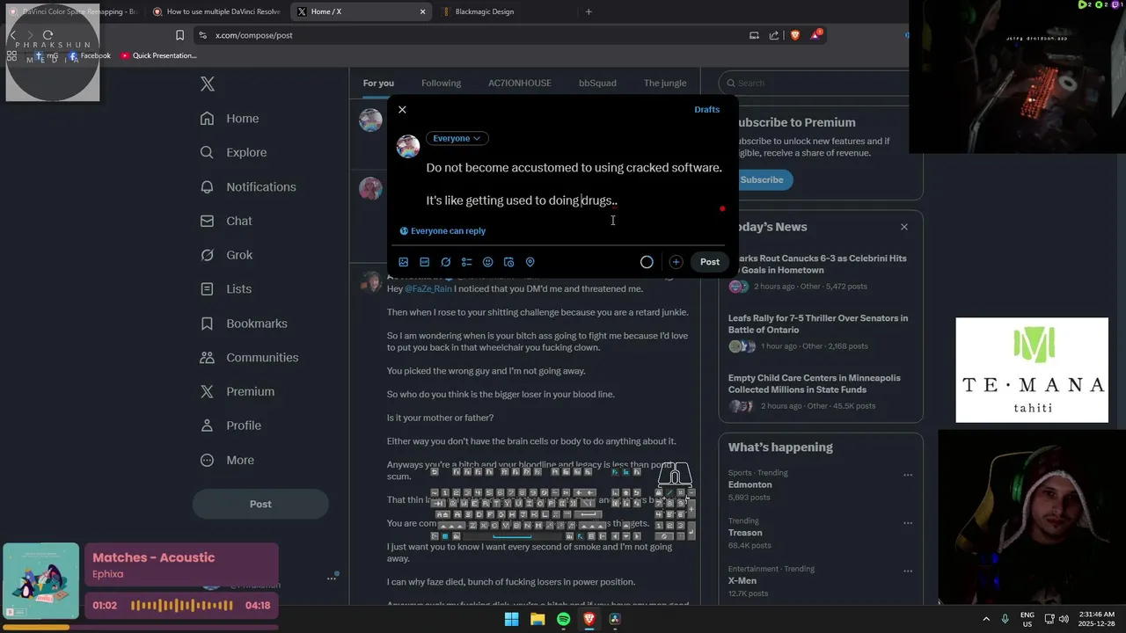Close the compose post dialog
The height and width of the screenshot is (633, 1126).
pyautogui.click(x=402, y=110)
